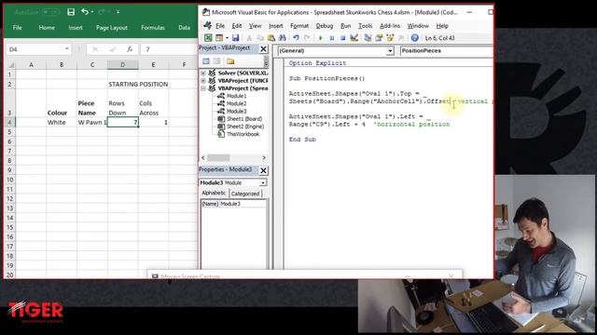Close the Properties - Module3 panel
This screenshot has width=597, height=335.
coord(263,170)
